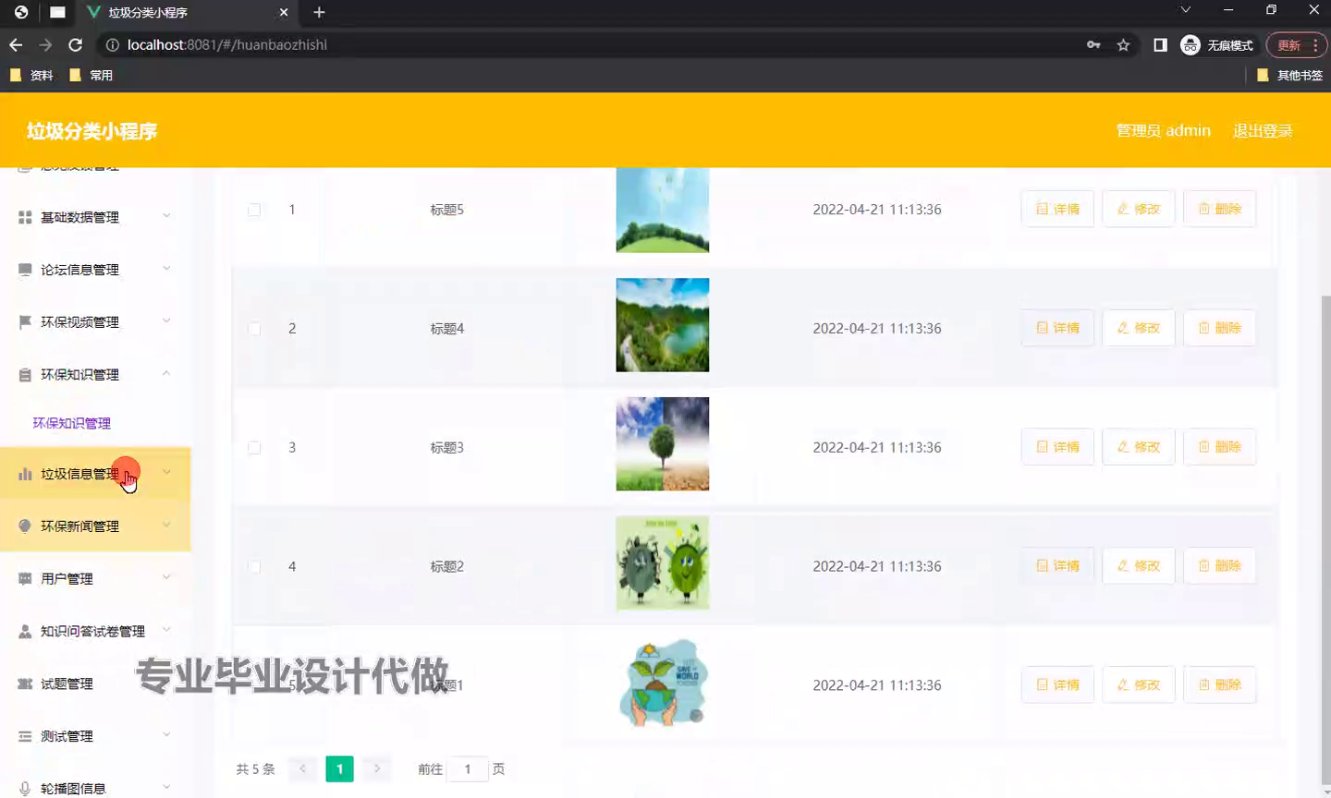1331x798 pixels.
Task: Click the localhost address bar URL
Action: tap(226, 44)
